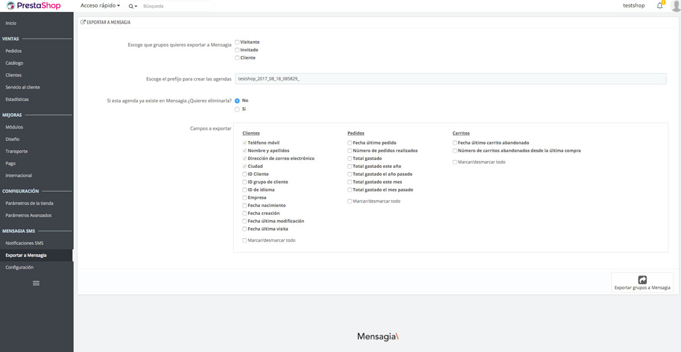Viewport: 681px width, 352px height.
Task: Select the Sí radio button
Action: pos(237,109)
